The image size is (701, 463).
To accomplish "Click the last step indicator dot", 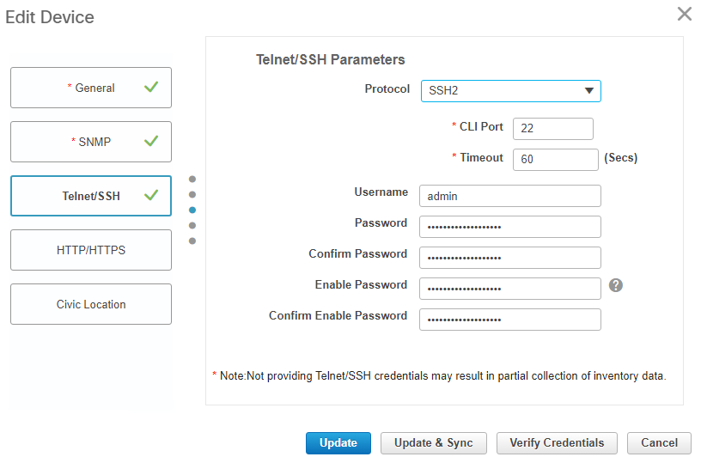I will coord(192,241).
